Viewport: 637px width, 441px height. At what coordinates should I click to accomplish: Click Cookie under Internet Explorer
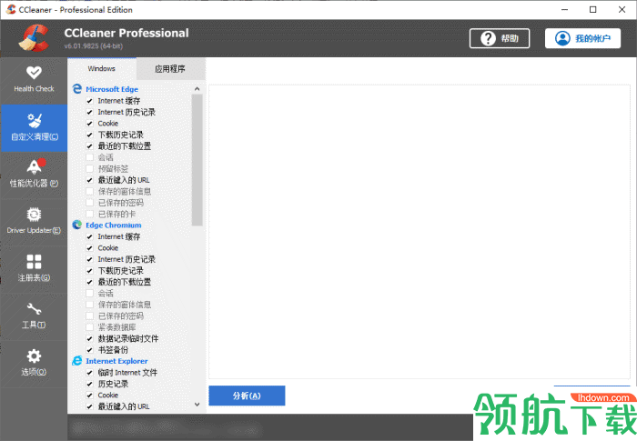(108, 396)
